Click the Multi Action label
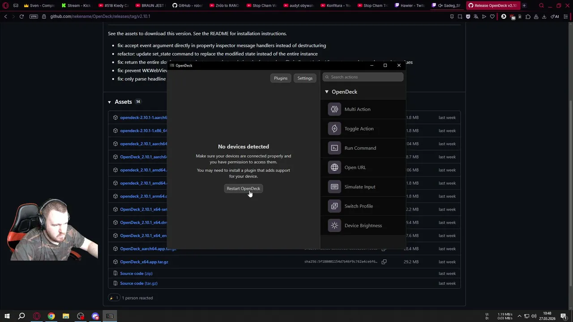573x322 pixels. coord(357,109)
